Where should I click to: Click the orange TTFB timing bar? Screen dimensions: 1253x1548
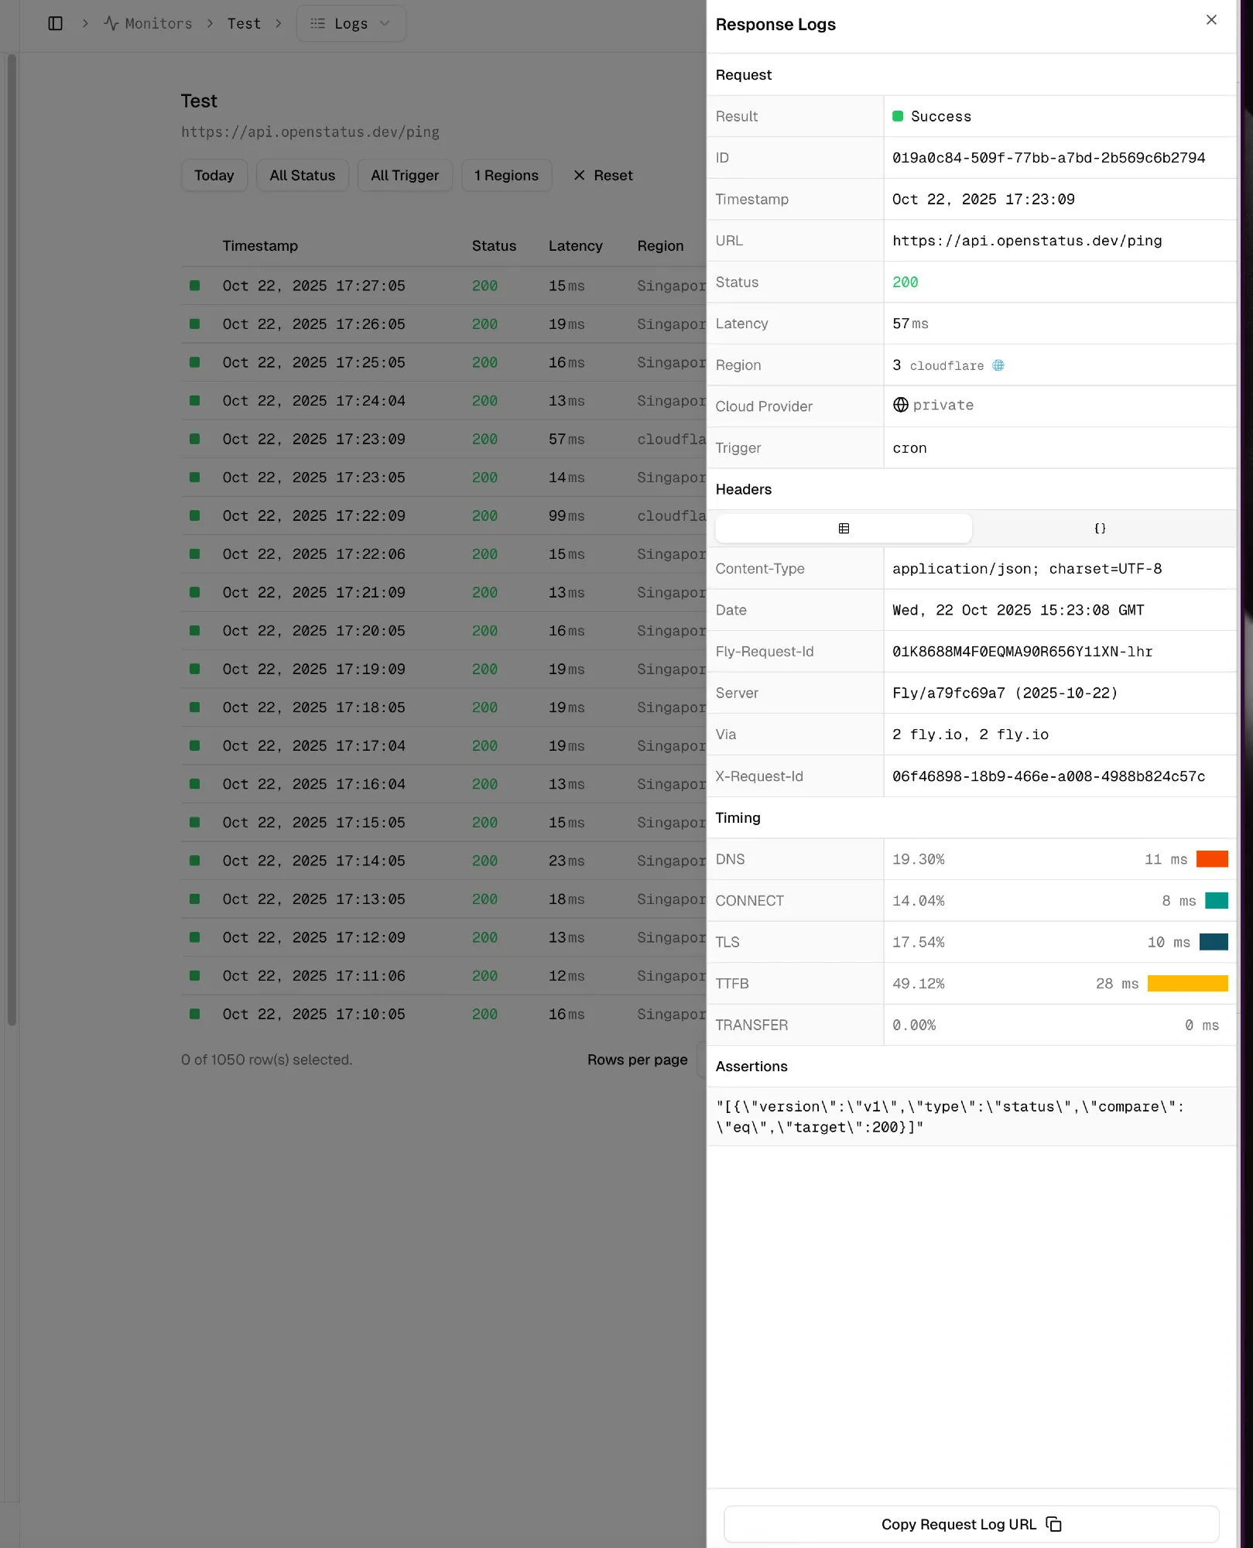click(x=1187, y=983)
